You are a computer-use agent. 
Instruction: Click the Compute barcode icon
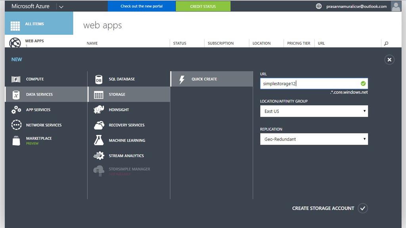[16, 79]
